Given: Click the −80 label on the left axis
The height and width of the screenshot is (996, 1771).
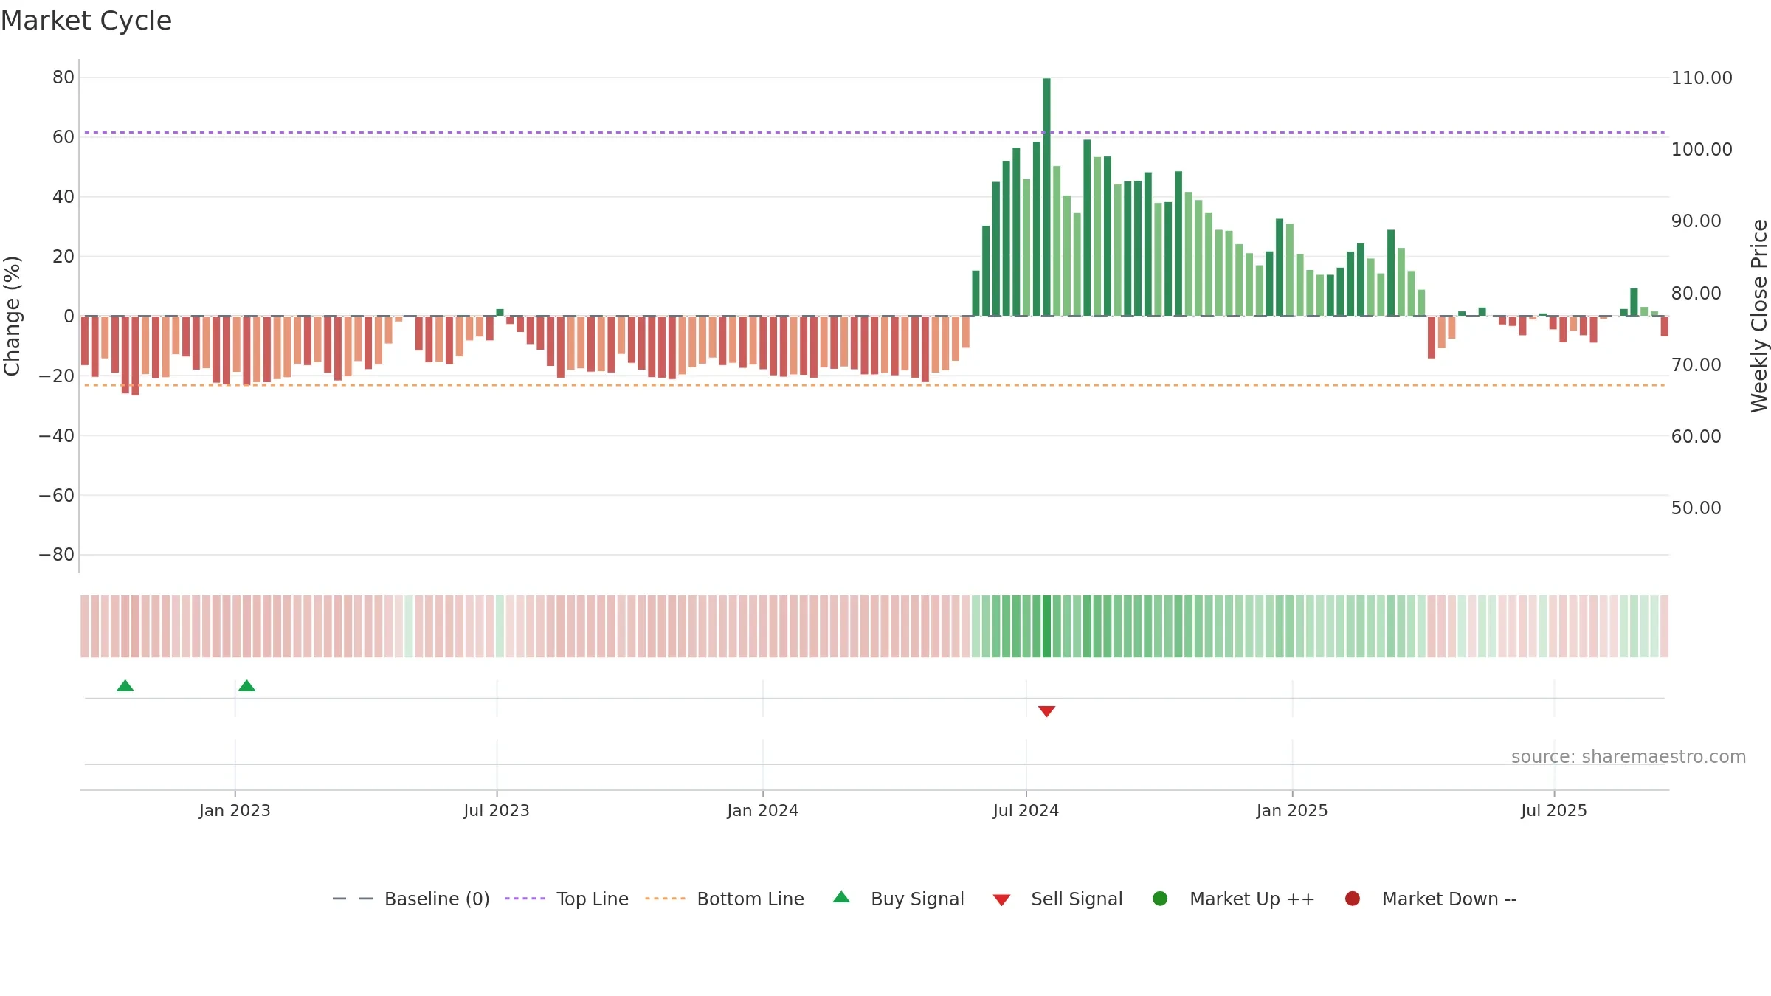Looking at the screenshot, I should coord(57,555).
